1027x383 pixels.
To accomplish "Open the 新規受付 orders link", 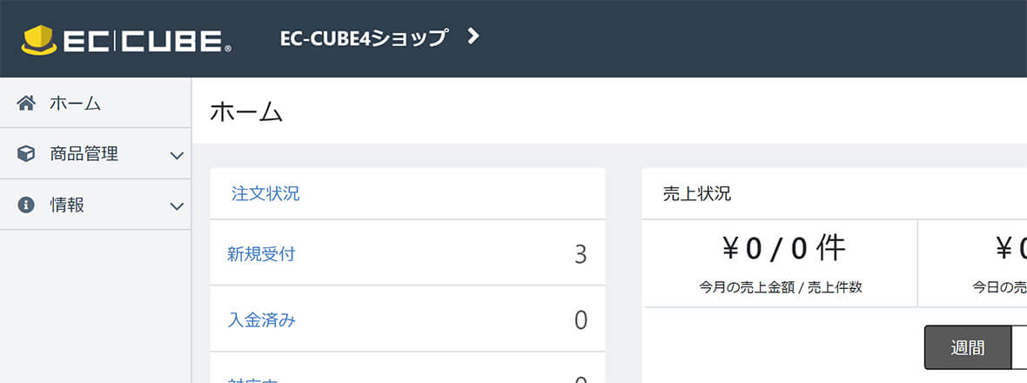I will coord(261,254).
